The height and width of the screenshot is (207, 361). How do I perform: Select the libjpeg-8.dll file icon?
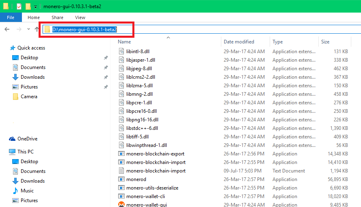[121, 68]
